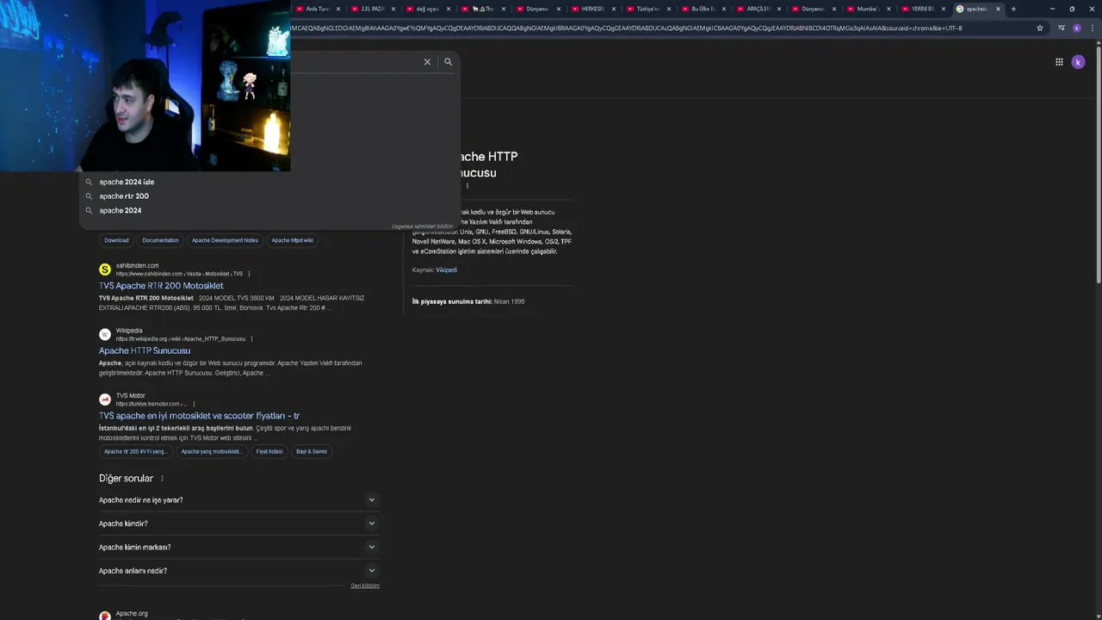Image resolution: width=1102 pixels, height=620 pixels.
Task: Click the magnifier search button in the search box
Action: (x=448, y=62)
